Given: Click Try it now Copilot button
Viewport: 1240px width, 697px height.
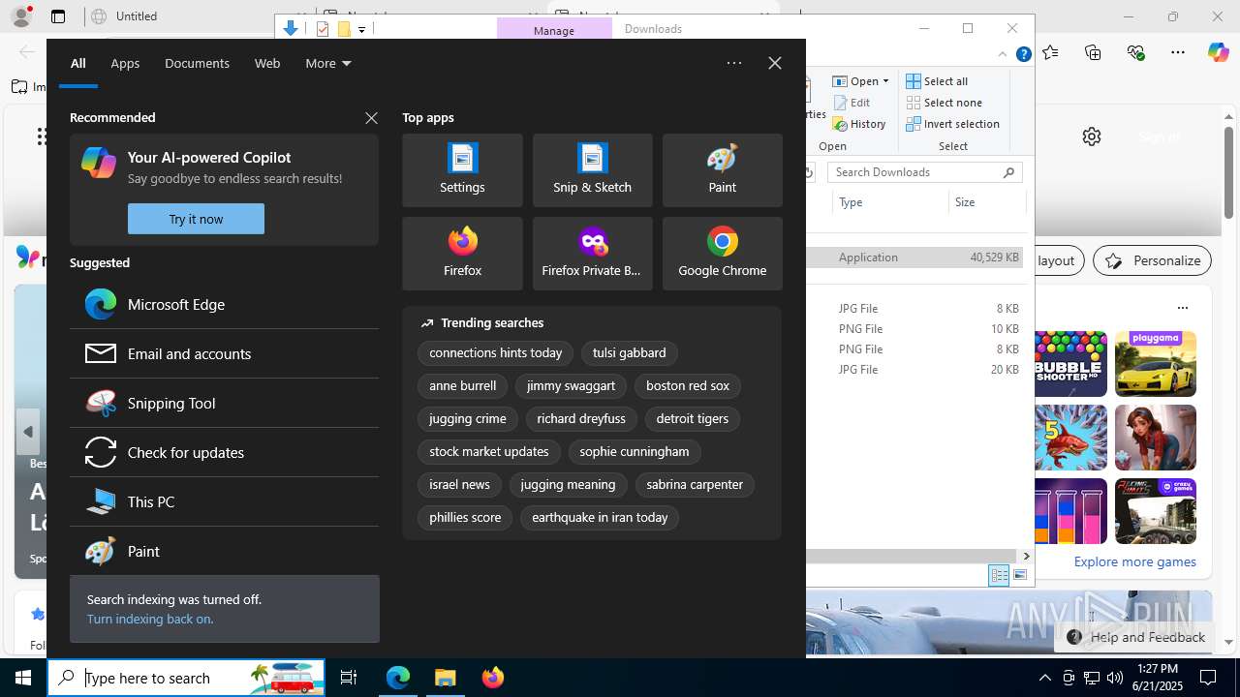Looking at the screenshot, I should click(x=196, y=219).
